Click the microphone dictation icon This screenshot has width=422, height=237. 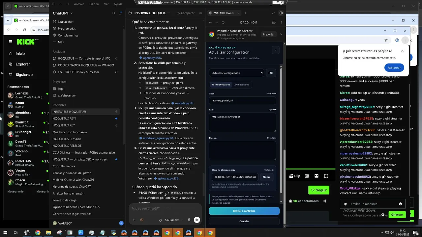(x=189, y=220)
